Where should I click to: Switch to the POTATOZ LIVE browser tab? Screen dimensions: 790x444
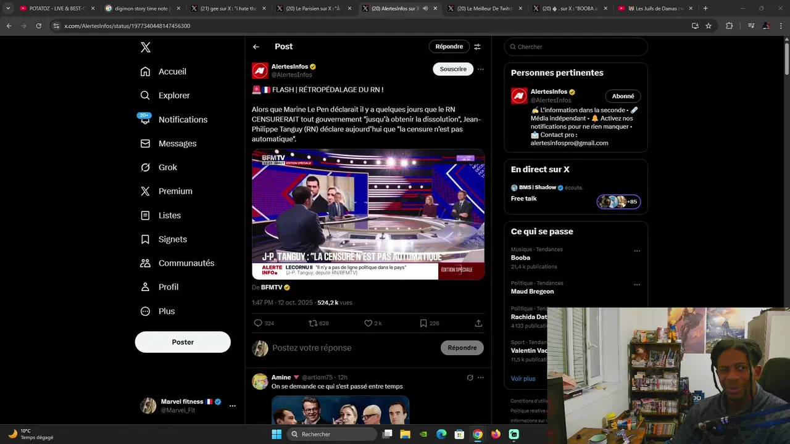(56, 9)
